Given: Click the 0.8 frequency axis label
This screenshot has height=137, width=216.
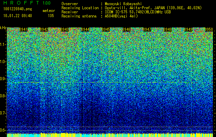Looking at the screenshot, I should pos(3,96).
